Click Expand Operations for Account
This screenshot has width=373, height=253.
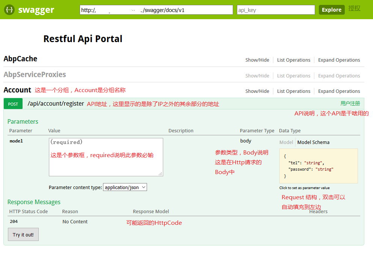(x=339, y=91)
